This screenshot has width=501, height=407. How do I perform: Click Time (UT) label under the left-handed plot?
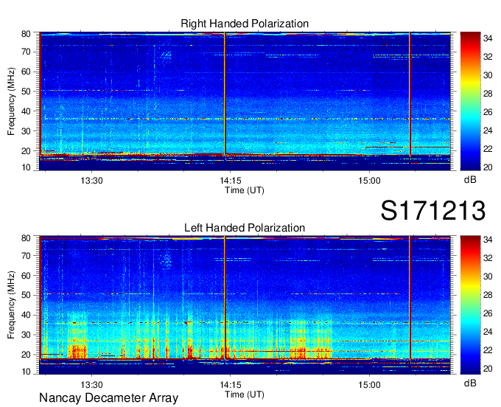245,394
